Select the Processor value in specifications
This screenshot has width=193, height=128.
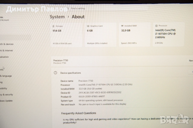105,85
